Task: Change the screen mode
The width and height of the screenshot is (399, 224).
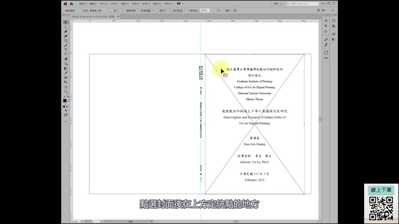Action: coord(66,115)
